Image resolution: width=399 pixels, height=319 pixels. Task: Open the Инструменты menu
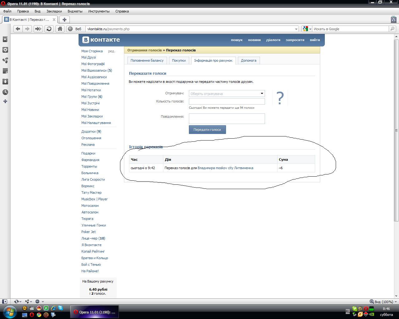tap(99, 11)
